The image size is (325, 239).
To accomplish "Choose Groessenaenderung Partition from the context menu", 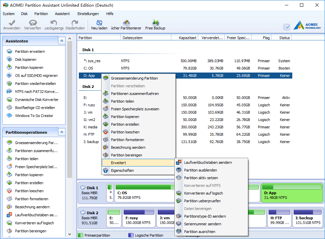I will 138,78.
